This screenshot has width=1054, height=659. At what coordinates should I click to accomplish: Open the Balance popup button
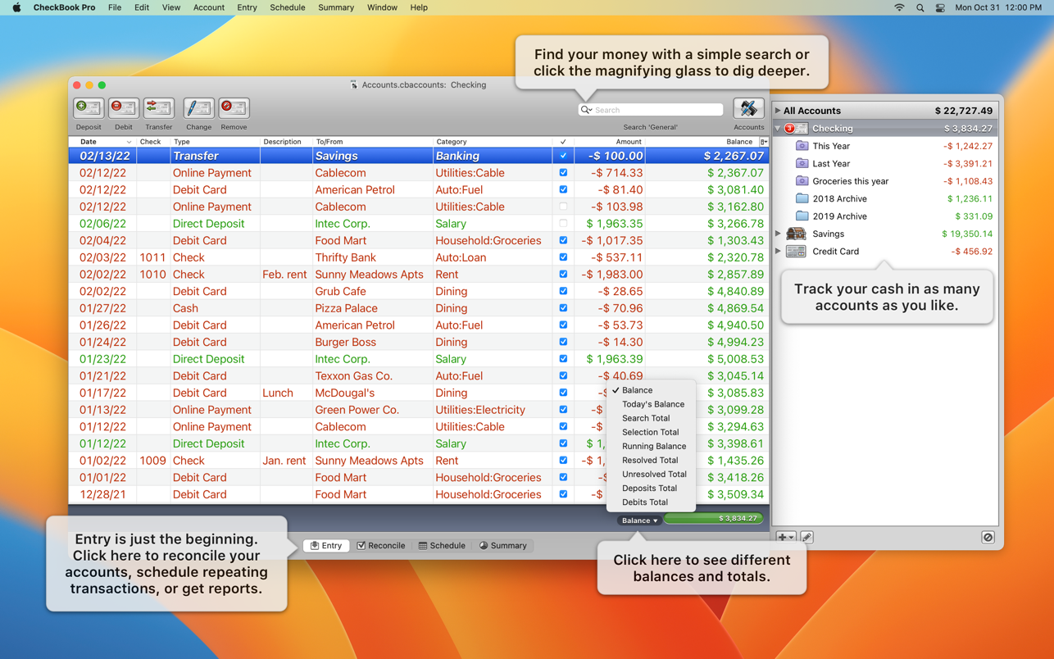(639, 520)
